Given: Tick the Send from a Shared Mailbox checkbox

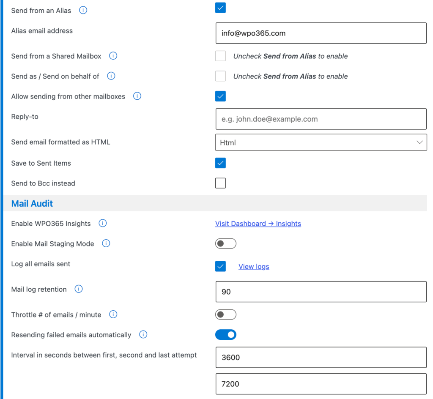Looking at the screenshot, I should pyautogui.click(x=220, y=56).
